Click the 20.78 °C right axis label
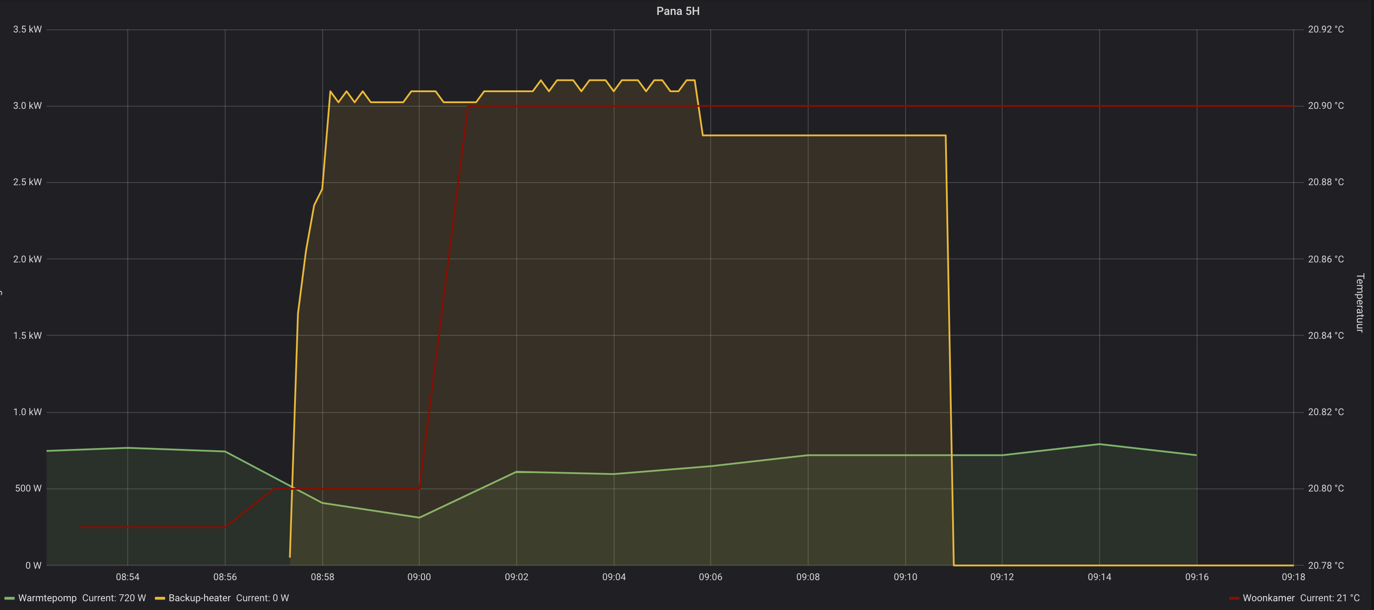 coord(1325,565)
